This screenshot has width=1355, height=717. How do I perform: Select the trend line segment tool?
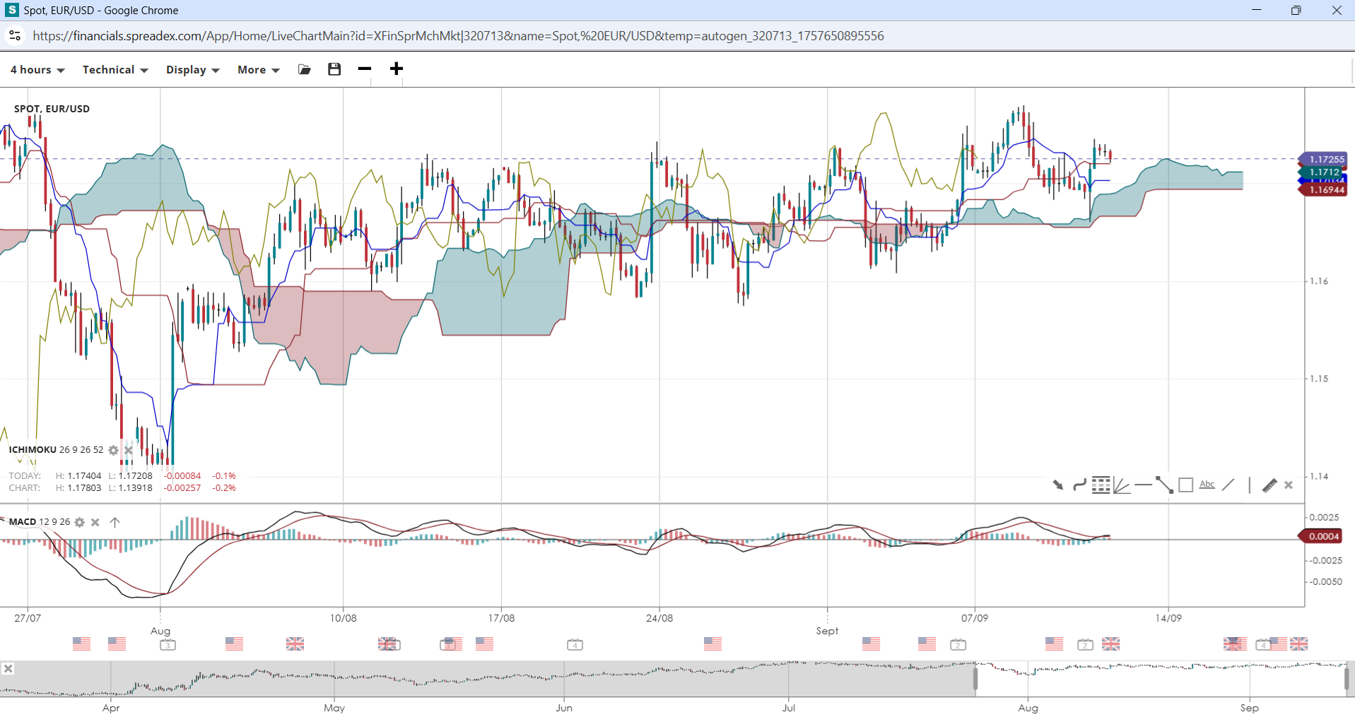(1164, 485)
